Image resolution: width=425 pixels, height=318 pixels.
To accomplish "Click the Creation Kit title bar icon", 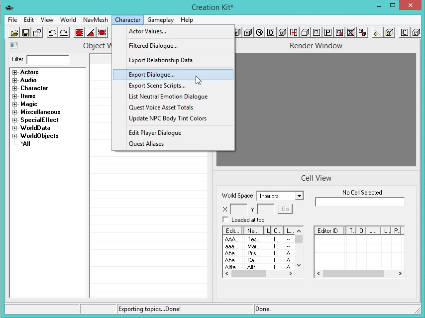I will 9,7.
